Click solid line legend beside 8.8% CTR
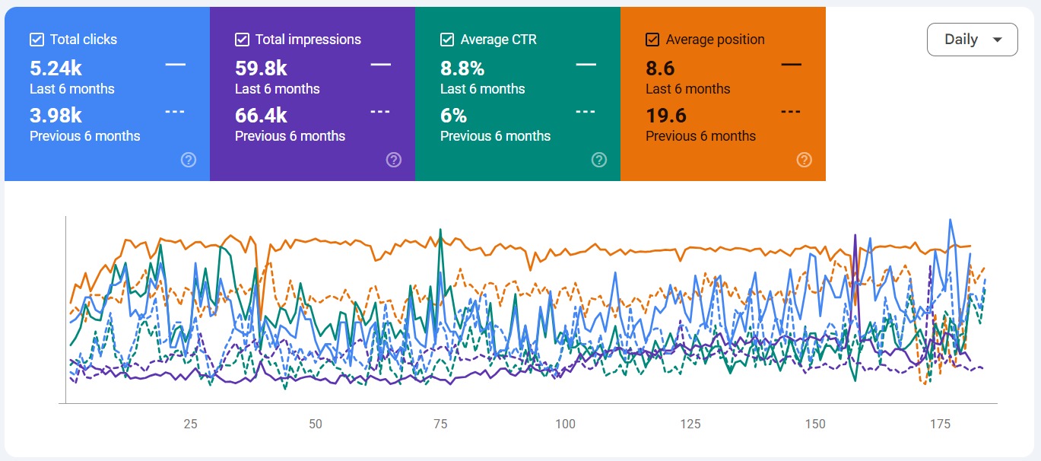The image size is (1041, 461). click(586, 65)
